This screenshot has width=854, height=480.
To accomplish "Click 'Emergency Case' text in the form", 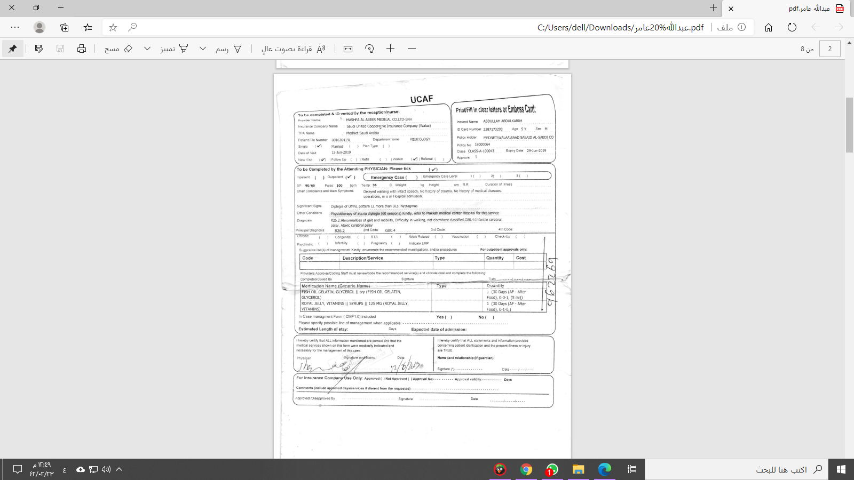I will click(x=388, y=178).
